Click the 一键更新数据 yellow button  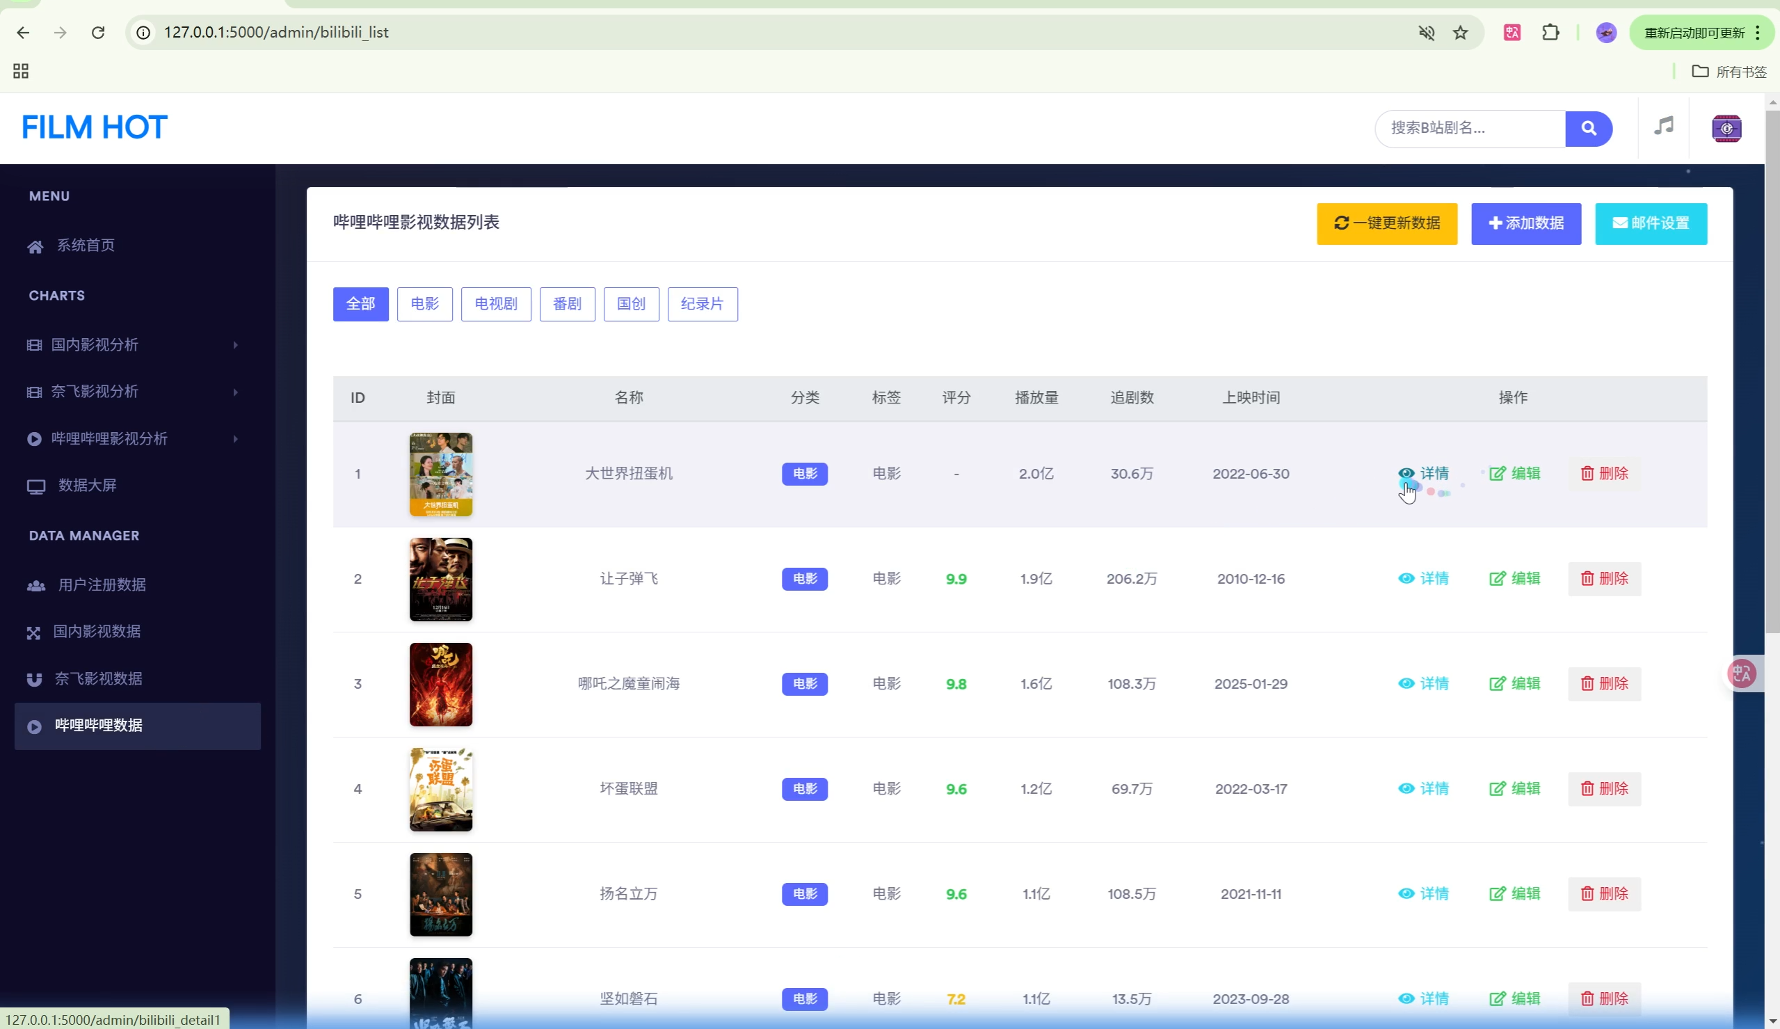coord(1386,223)
